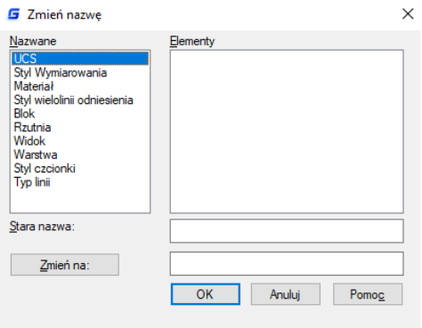Close the Zmień nazwę dialog

(x=408, y=13)
